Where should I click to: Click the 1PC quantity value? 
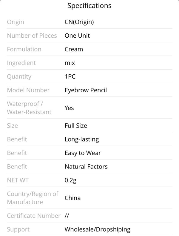70,76
